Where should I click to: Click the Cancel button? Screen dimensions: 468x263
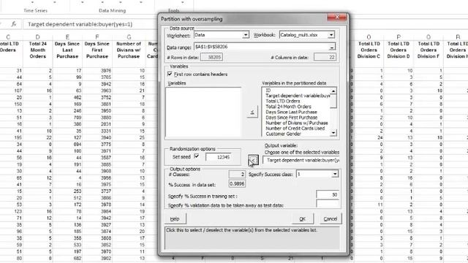pyautogui.click(x=331, y=219)
